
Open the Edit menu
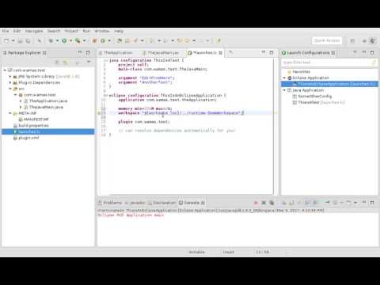(17, 31)
